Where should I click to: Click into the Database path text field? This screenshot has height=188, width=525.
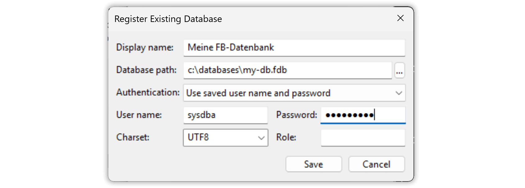click(287, 70)
